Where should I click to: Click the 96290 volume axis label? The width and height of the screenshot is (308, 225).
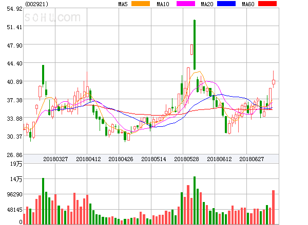coord(14,194)
